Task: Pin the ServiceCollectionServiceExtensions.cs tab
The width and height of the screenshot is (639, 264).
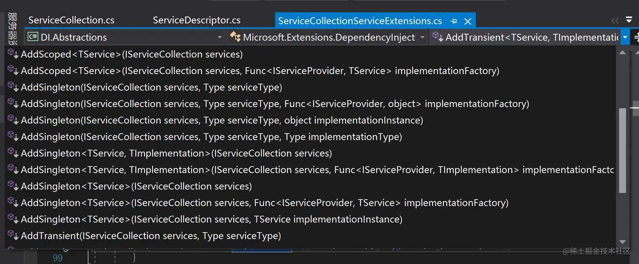Action: pyautogui.click(x=454, y=21)
